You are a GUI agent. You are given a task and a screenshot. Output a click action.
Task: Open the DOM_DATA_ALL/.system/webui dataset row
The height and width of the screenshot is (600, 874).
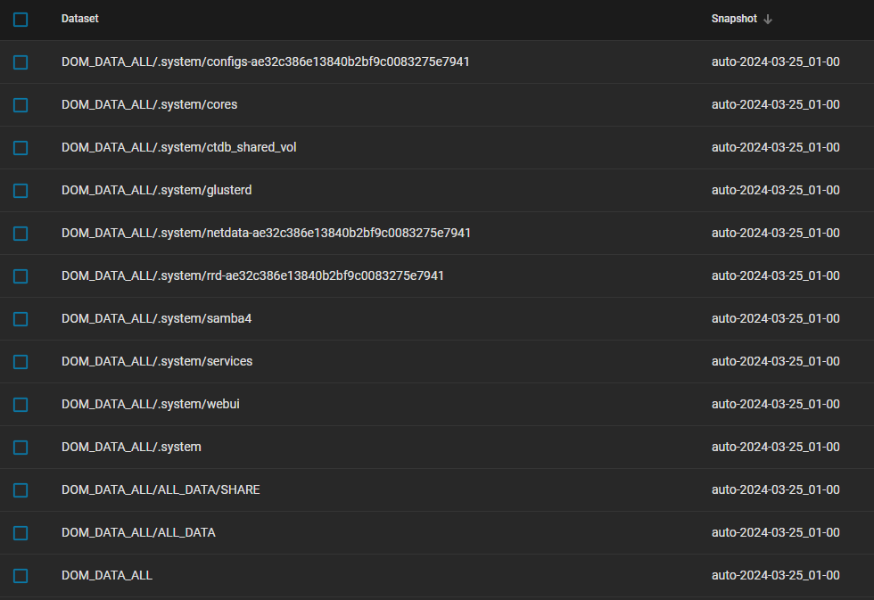point(437,405)
